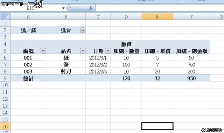Click the 總計 grand total label
This screenshot has height=133, width=224.
pyautogui.click(x=28, y=78)
